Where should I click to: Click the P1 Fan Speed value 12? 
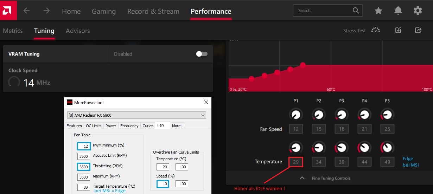296,129
